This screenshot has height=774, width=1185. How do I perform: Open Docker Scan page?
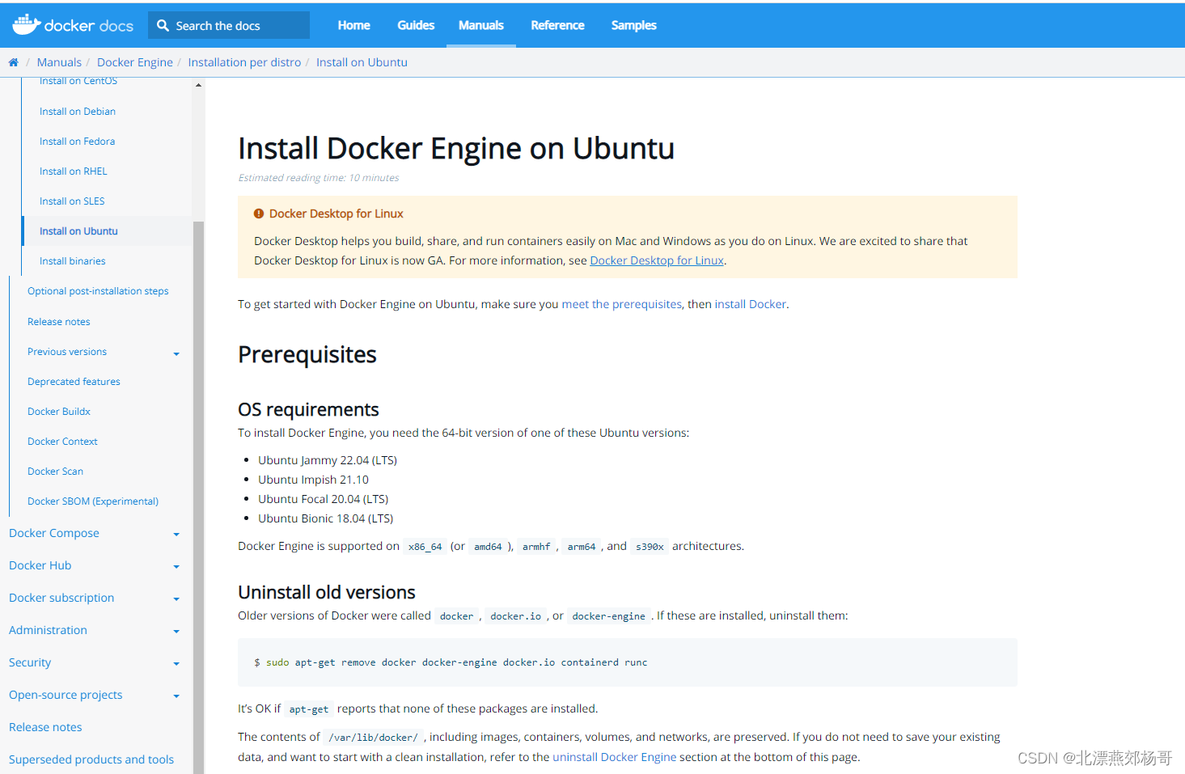[x=55, y=472]
